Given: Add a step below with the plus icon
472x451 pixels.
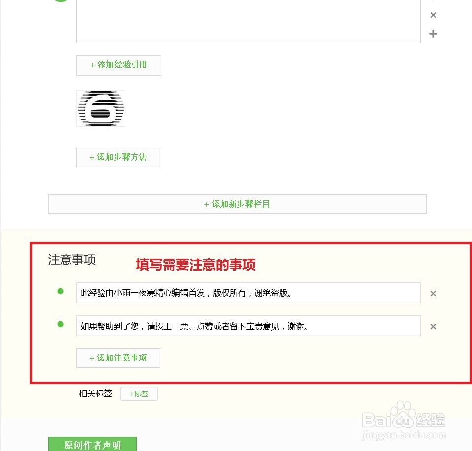Looking at the screenshot, I should point(433,34).
